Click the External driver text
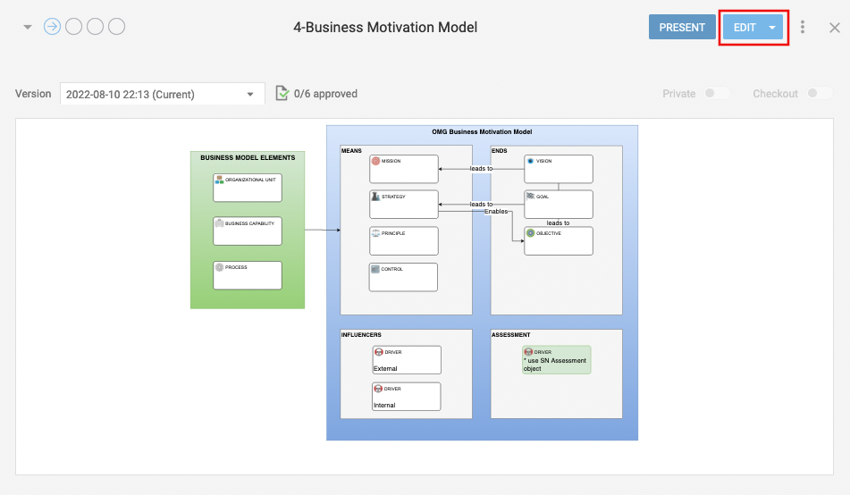Viewport: 850px width, 495px height. (x=385, y=369)
